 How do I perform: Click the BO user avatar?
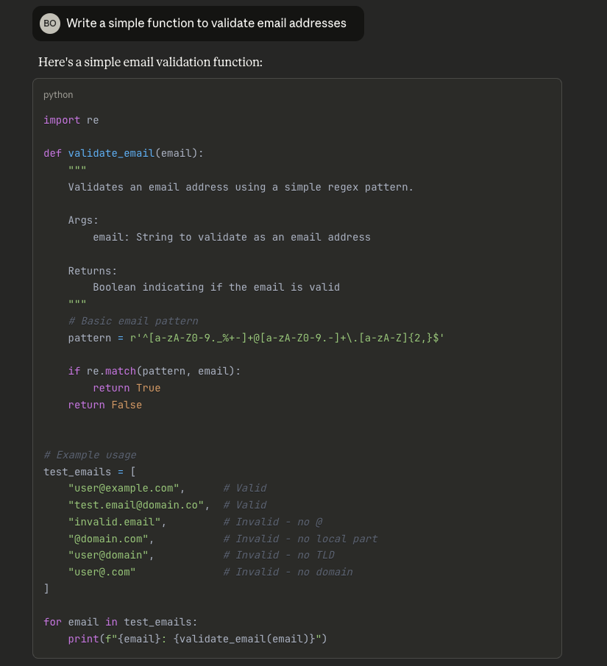pyautogui.click(x=50, y=24)
